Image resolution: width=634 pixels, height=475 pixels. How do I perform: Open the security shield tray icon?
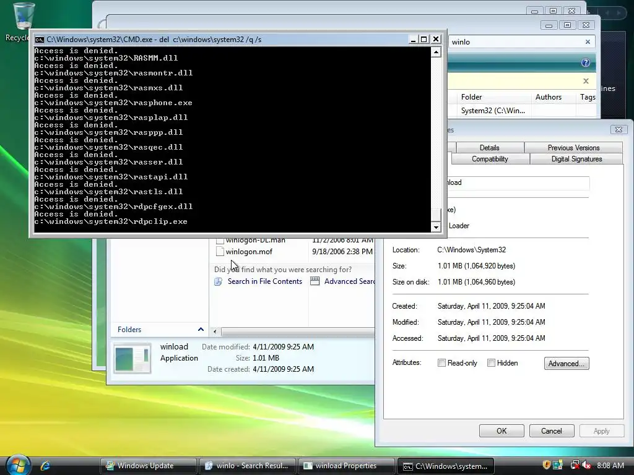pos(547,465)
